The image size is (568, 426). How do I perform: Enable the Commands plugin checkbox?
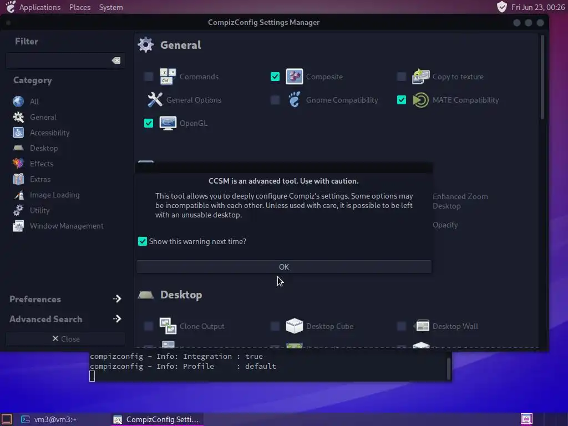tap(149, 77)
